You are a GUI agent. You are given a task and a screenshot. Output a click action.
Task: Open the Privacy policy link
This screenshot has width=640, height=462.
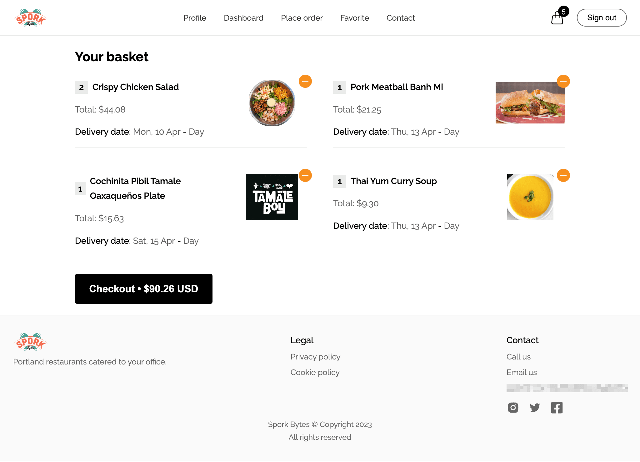pos(315,357)
